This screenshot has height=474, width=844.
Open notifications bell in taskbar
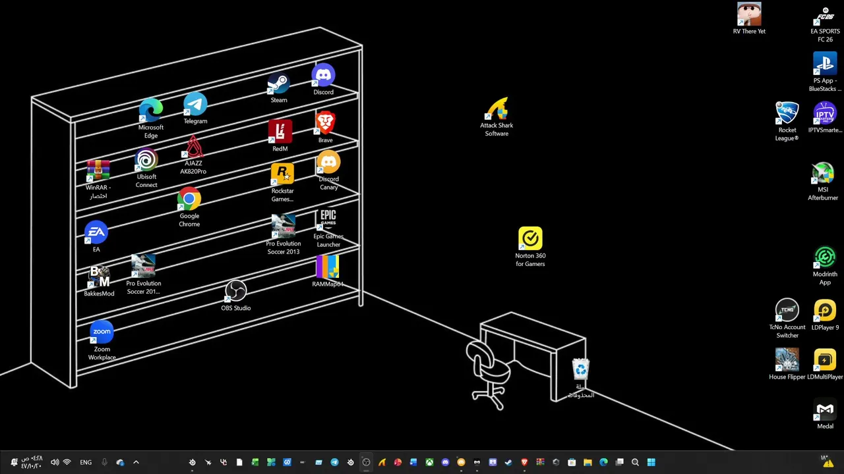(x=14, y=462)
